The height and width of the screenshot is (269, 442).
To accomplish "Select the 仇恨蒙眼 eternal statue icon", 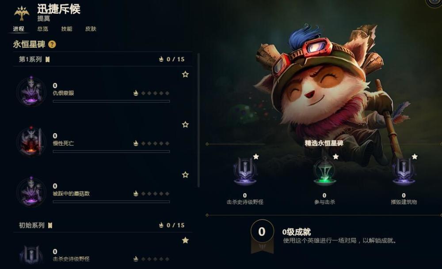I will (31, 91).
